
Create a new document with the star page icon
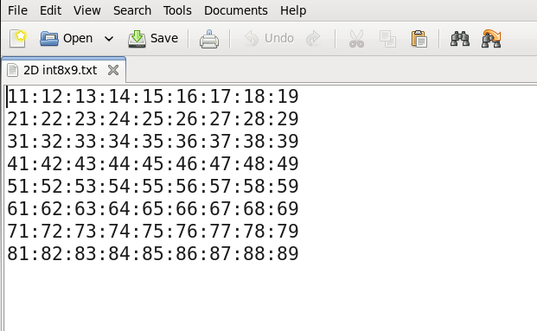(x=18, y=38)
